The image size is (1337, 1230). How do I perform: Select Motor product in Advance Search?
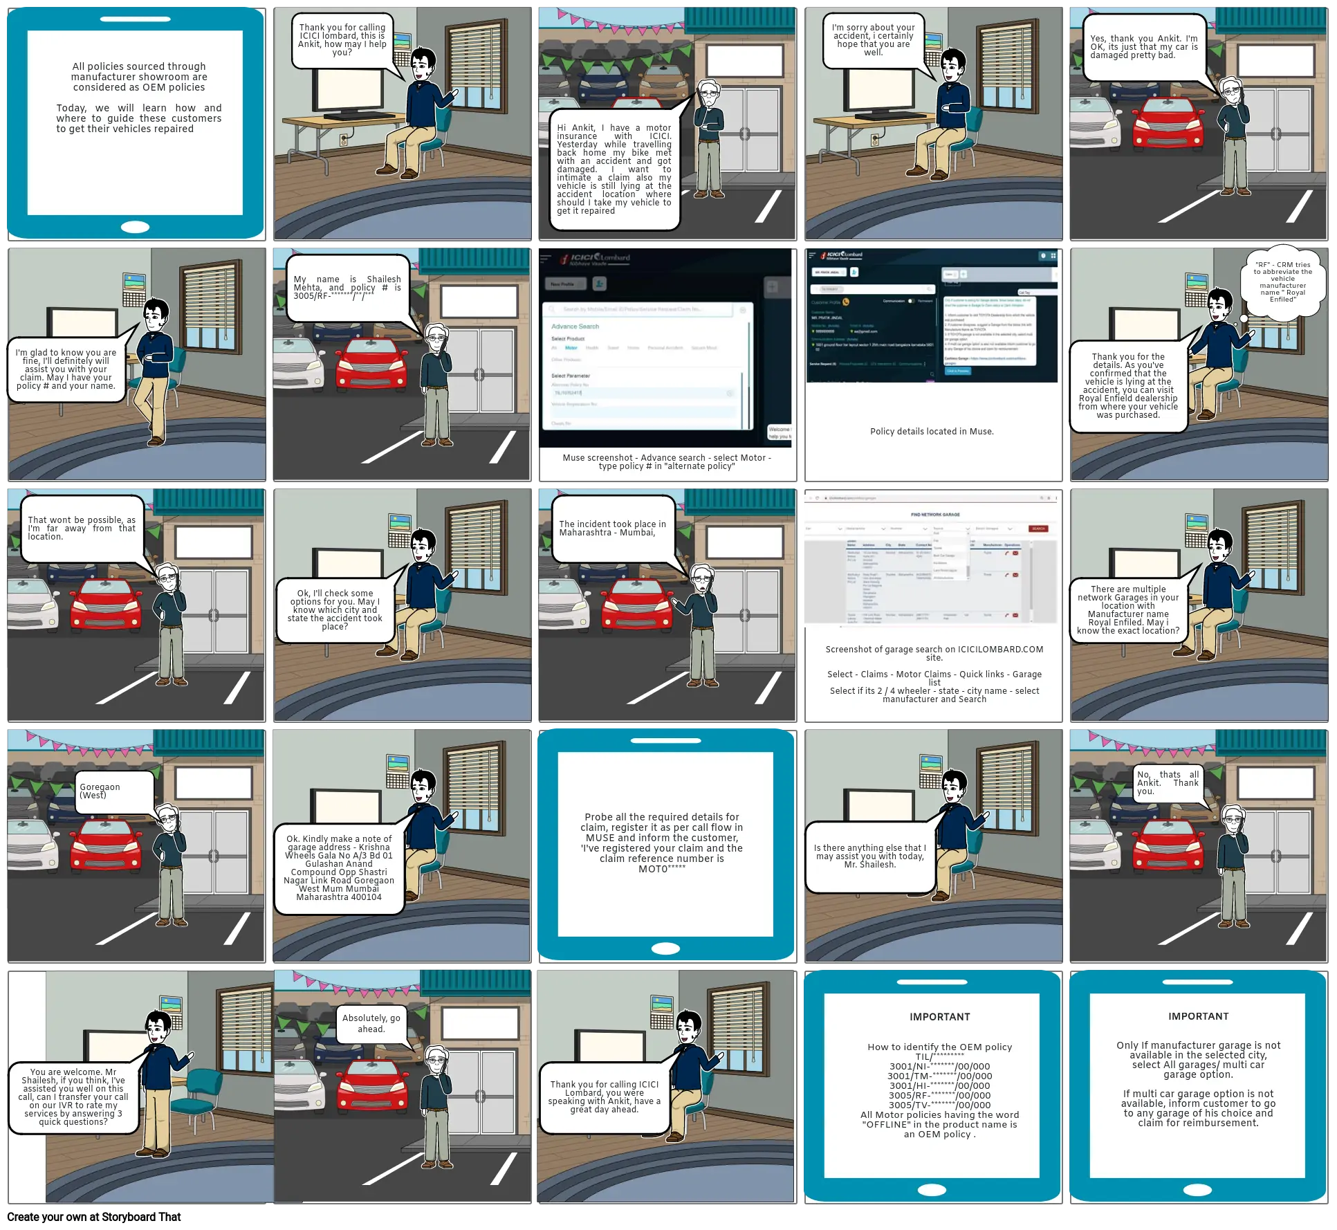point(571,347)
